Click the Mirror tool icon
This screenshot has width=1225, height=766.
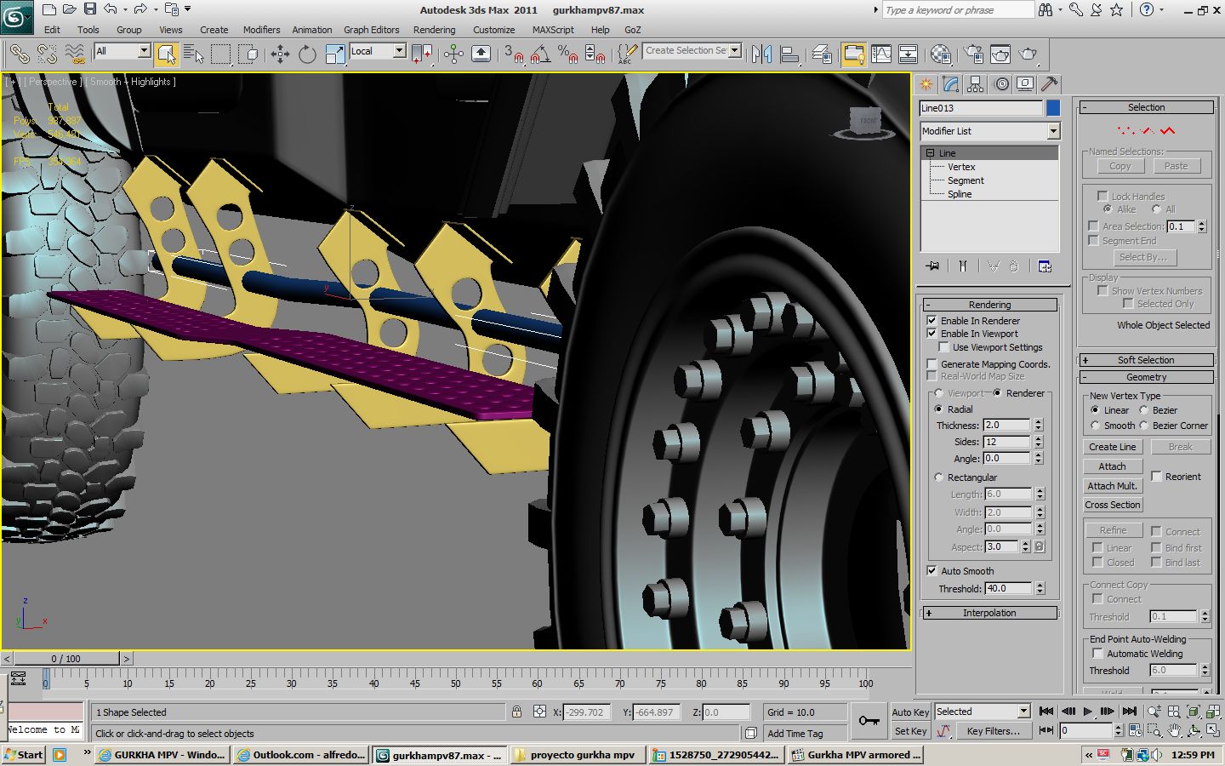click(762, 54)
